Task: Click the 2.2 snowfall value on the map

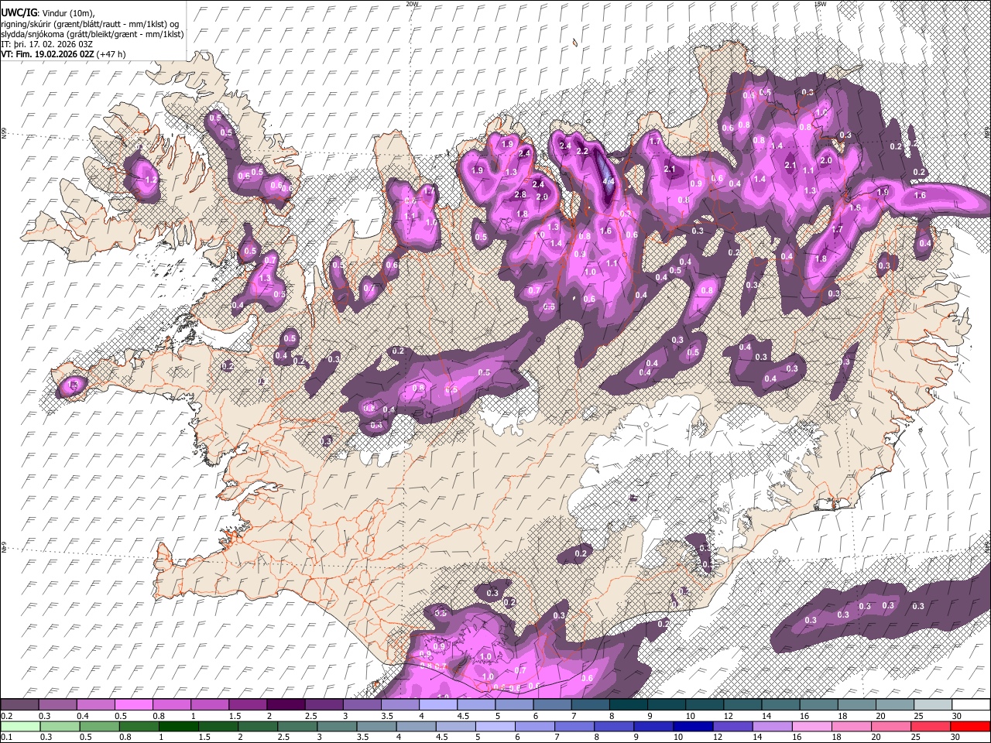Action: [582, 151]
